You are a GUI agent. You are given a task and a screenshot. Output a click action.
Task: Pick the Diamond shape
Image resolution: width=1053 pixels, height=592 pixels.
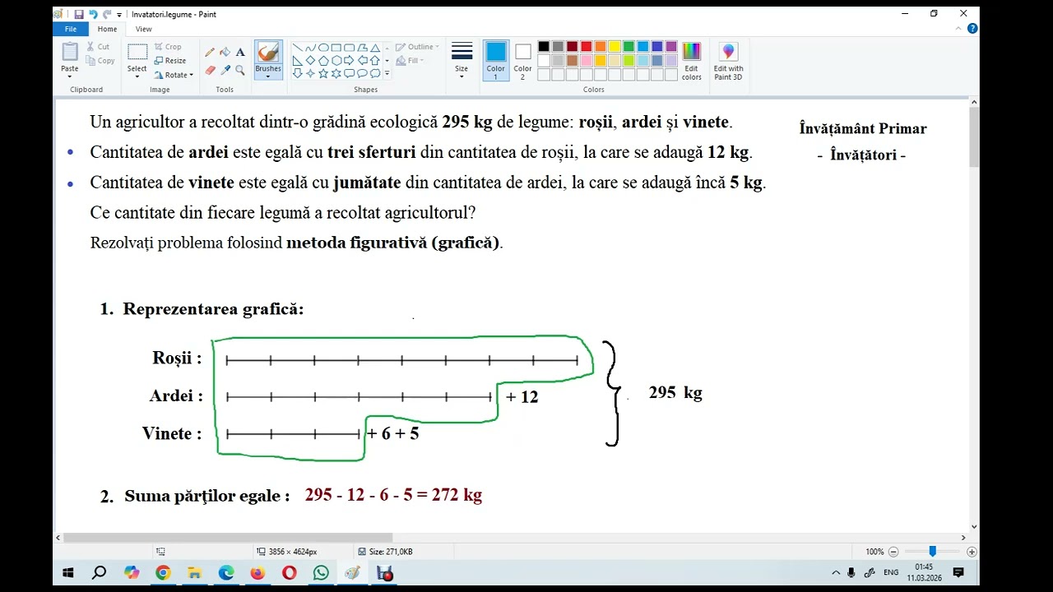click(310, 60)
